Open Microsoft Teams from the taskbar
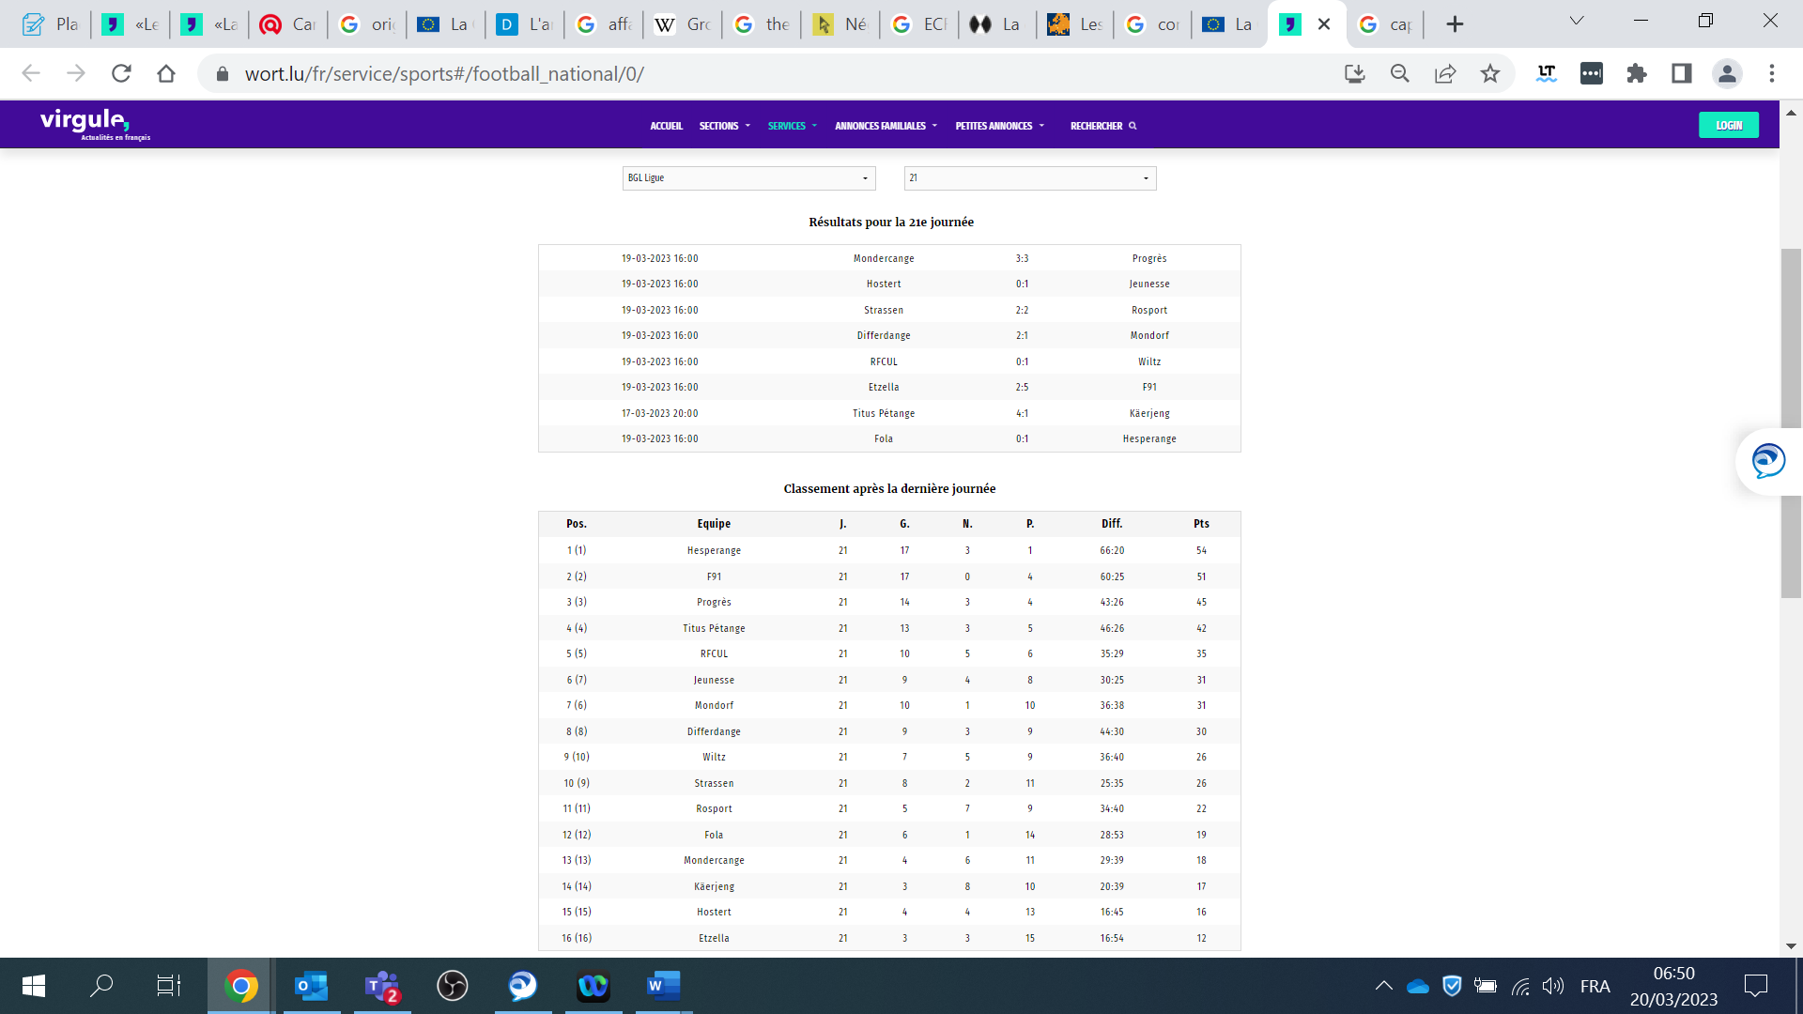 (382, 986)
